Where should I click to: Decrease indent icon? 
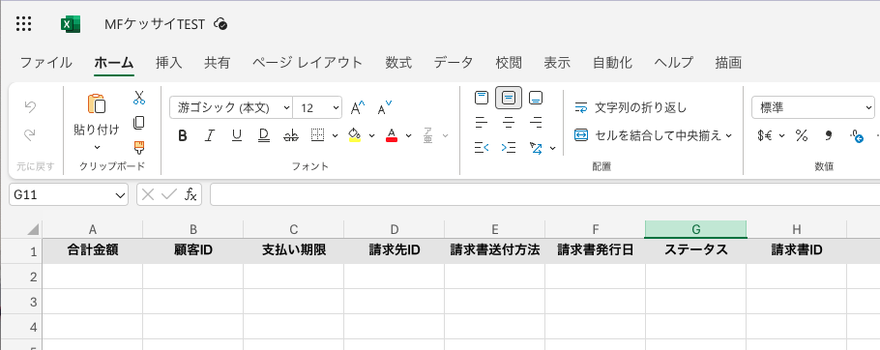point(482,148)
